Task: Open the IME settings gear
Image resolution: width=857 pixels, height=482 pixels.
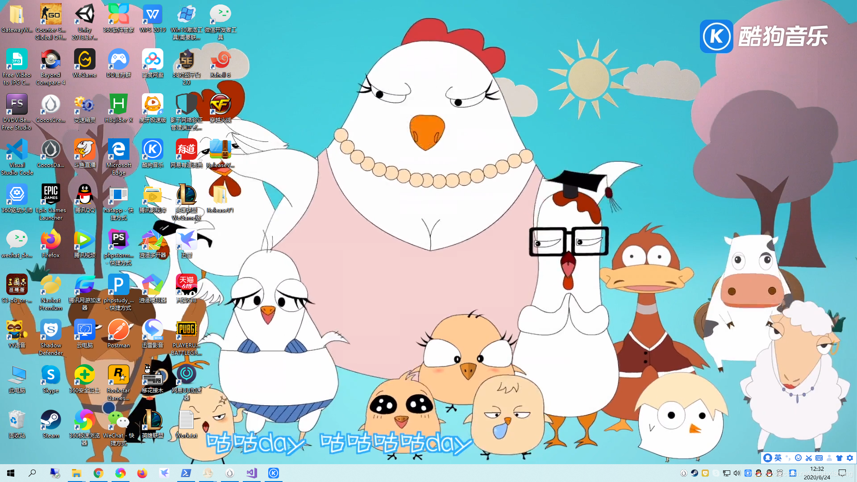Action: (850, 458)
